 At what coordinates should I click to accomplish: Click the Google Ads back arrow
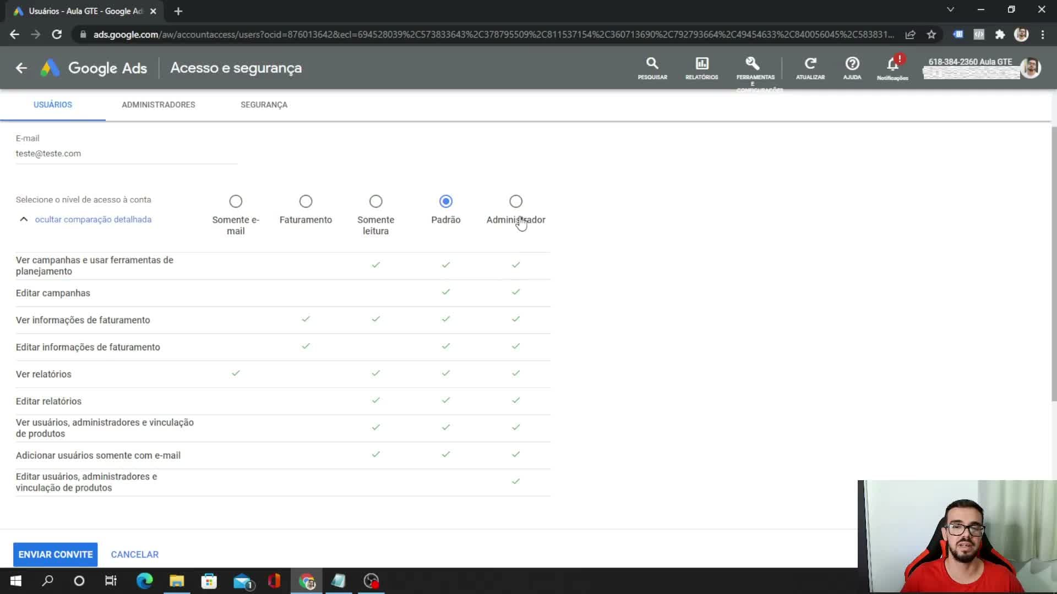point(21,68)
